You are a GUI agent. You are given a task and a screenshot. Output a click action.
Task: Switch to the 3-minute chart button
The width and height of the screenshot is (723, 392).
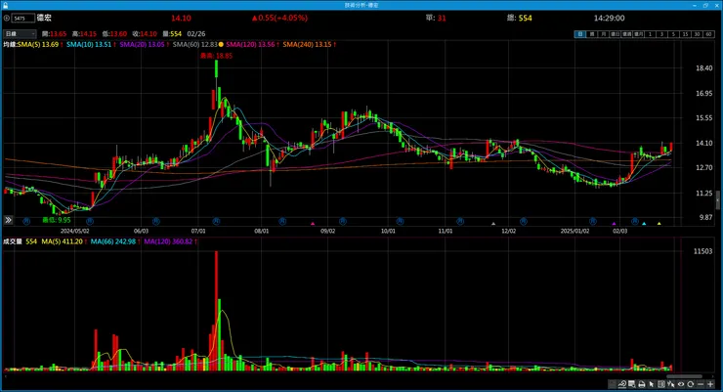(661, 34)
